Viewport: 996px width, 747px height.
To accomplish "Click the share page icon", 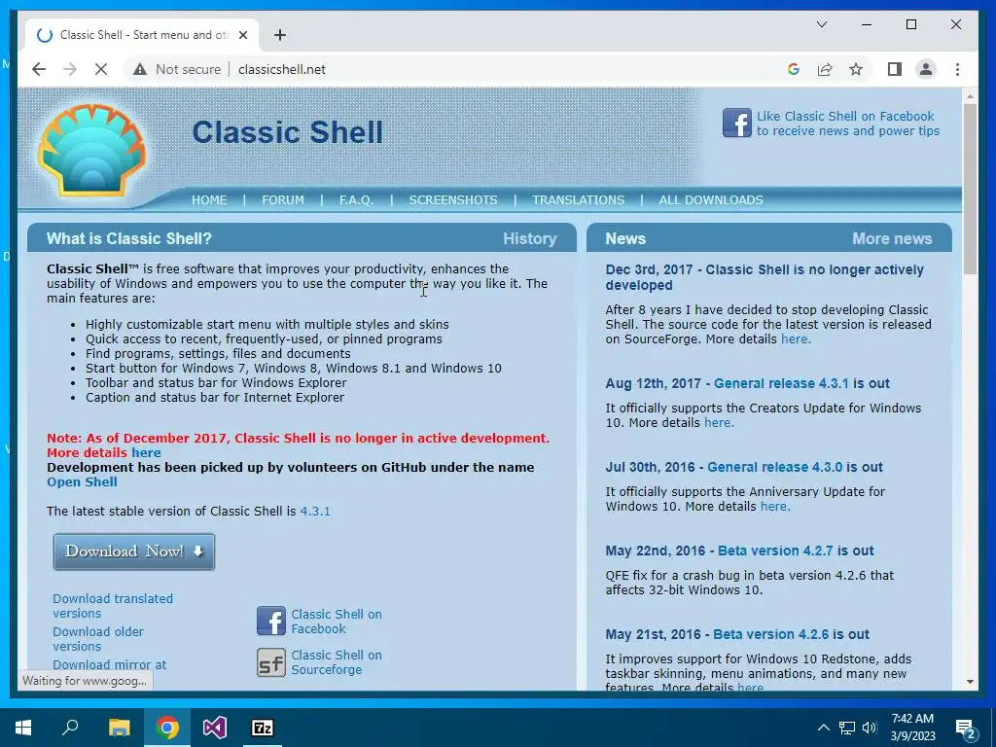I will click(x=825, y=69).
